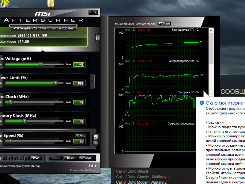Image resolution: width=245 pixels, height=184 pixels.
Task: Expand Power Limit options arrow
Action: pyautogui.click(x=92, y=82)
